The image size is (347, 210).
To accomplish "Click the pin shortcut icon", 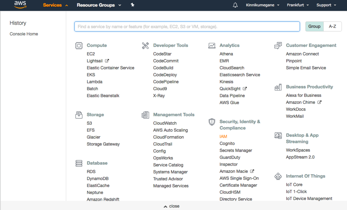I will click(132, 5).
